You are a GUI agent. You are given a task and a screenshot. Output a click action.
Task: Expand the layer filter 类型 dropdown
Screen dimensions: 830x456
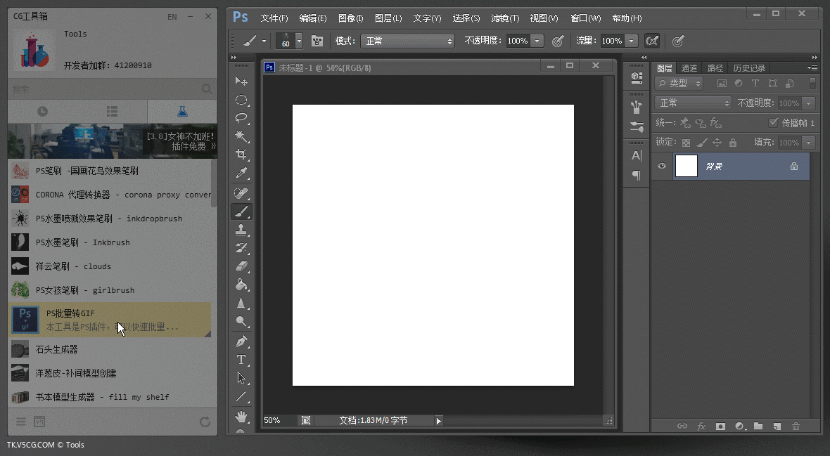coord(679,84)
